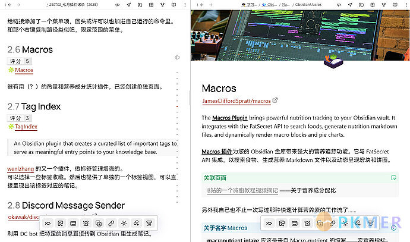
Task: Follow the underlined Macros Plugin link
Action: coord(230,118)
